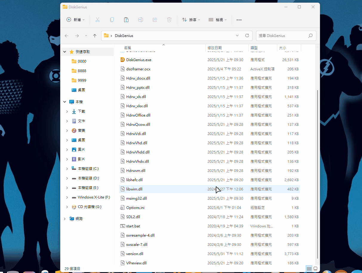Select the DiskGenius.exe application icon
This screenshot has width=362, height=273.
click(x=122, y=60)
